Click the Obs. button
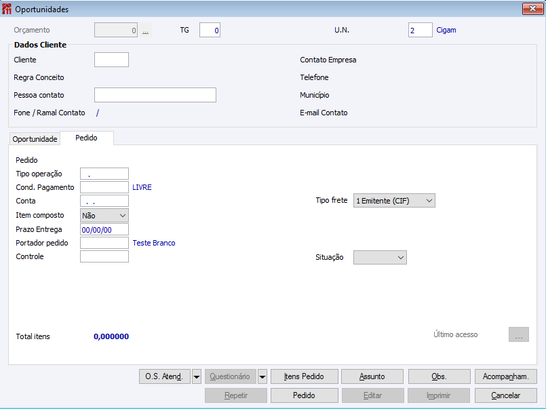The height and width of the screenshot is (409, 546). (x=439, y=376)
